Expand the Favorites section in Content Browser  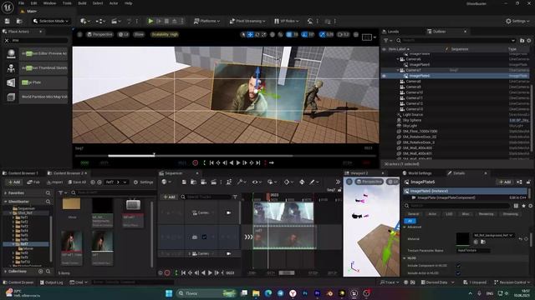[6, 192]
